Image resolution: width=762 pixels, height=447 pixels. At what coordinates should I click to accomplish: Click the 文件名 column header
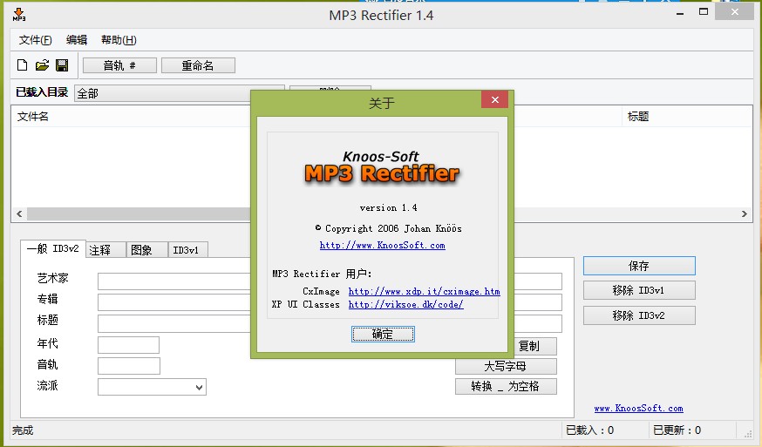pos(131,117)
